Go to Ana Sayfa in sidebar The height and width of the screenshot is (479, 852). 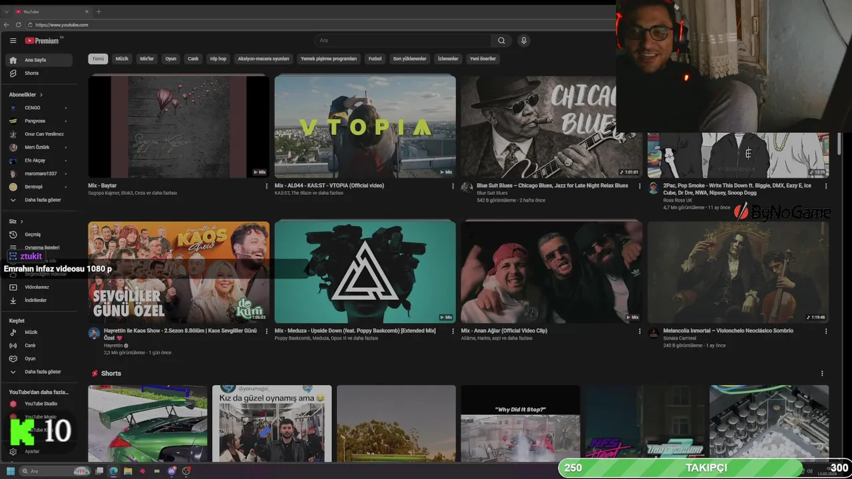(x=40, y=60)
